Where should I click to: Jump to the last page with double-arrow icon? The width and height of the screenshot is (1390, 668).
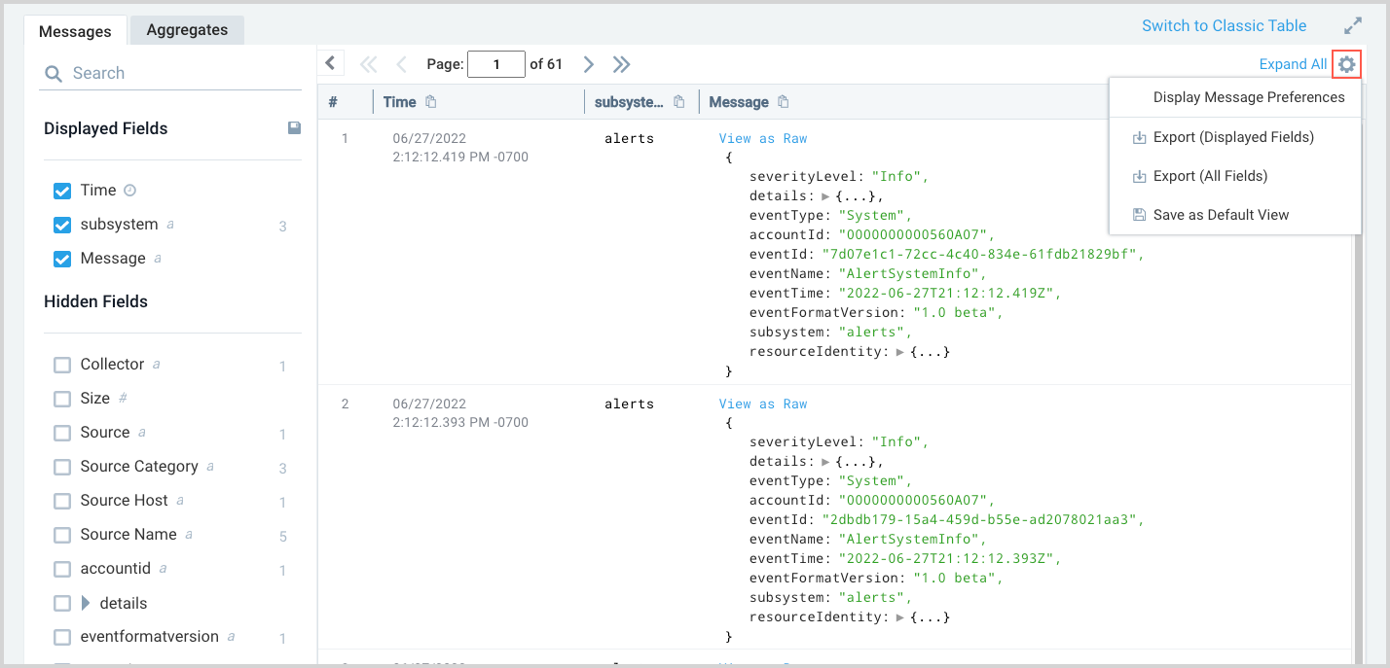pos(621,63)
